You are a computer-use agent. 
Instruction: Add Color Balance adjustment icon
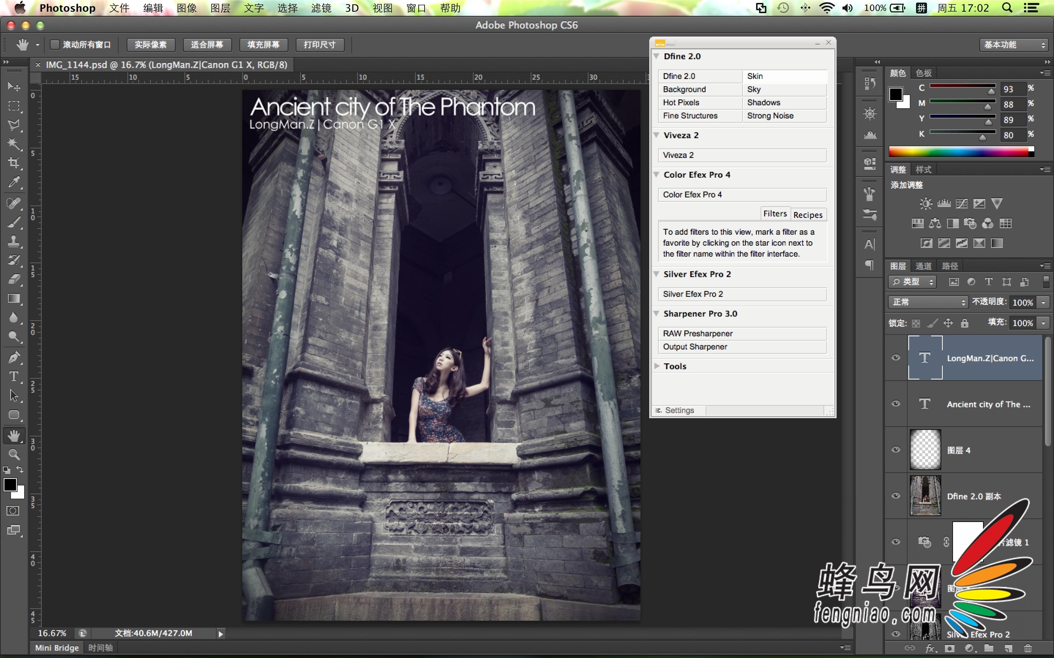point(935,224)
